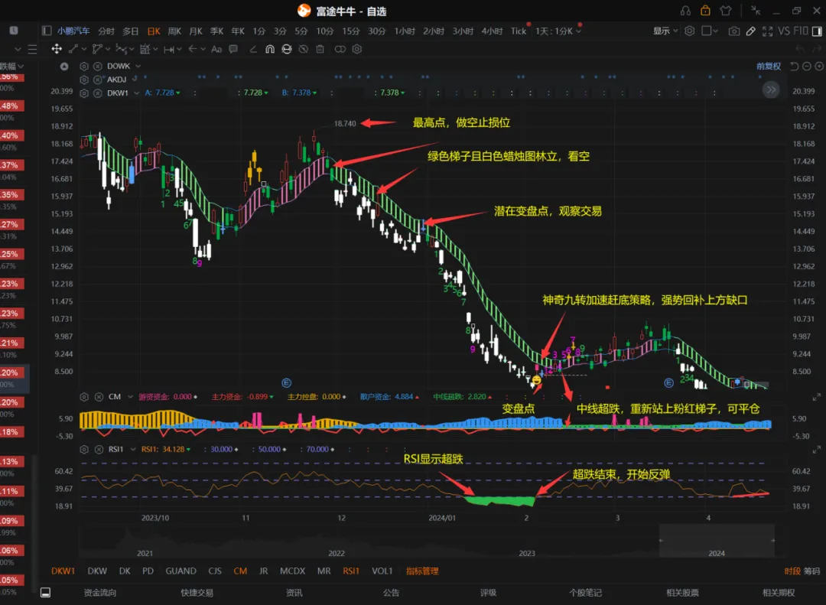The width and height of the screenshot is (826, 605).
Task: Open the 1天:1分K period dropdown
Action: click(558, 31)
